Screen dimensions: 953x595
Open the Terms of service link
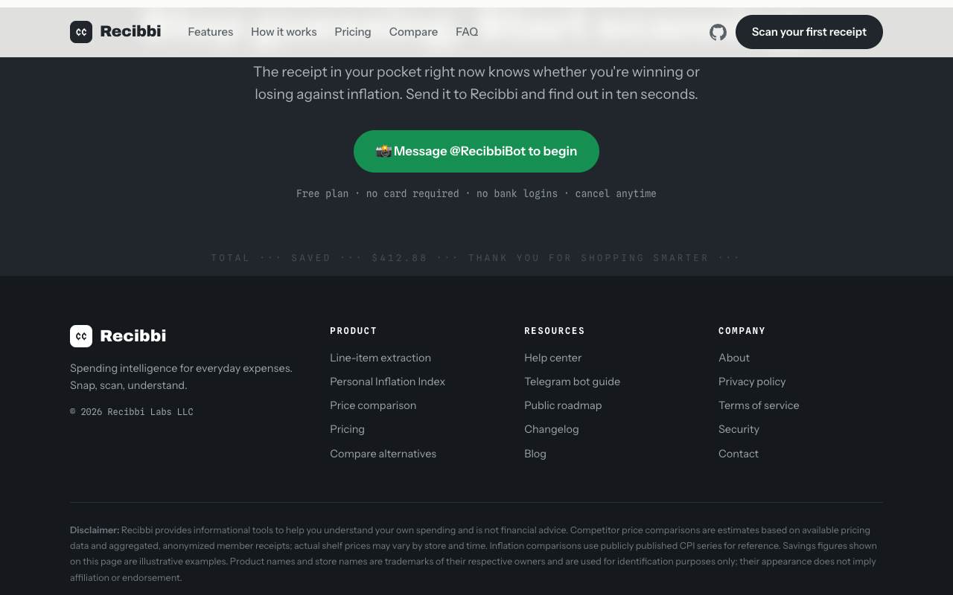[x=759, y=405]
